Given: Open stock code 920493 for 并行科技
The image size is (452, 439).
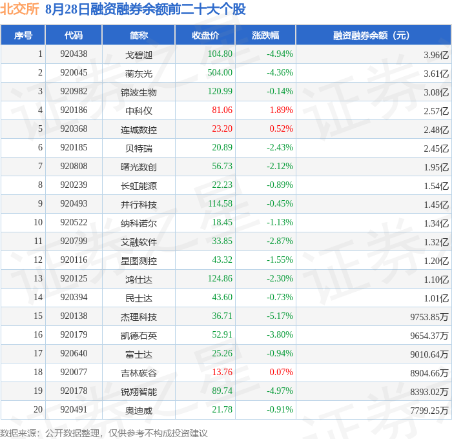Looking at the screenshot, I should tap(74, 203).
